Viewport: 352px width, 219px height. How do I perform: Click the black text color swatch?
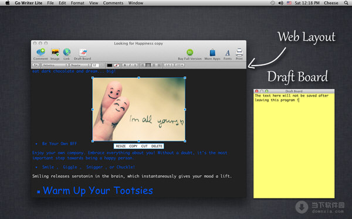pyautogui.click(x=110, y=65)
